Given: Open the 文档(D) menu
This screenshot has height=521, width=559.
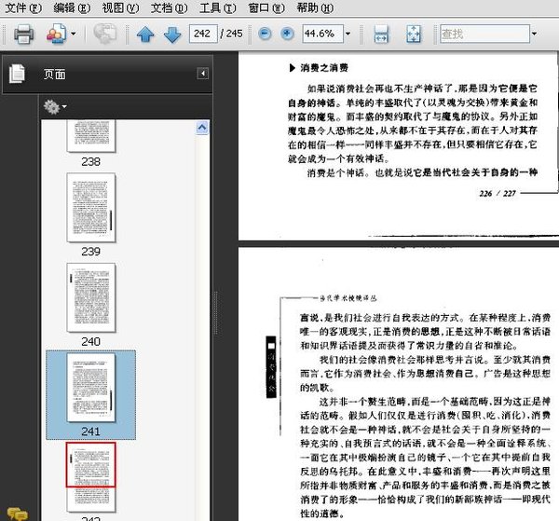Looking at the screenshot, I should pyautogui.click(x=169, y=7).
